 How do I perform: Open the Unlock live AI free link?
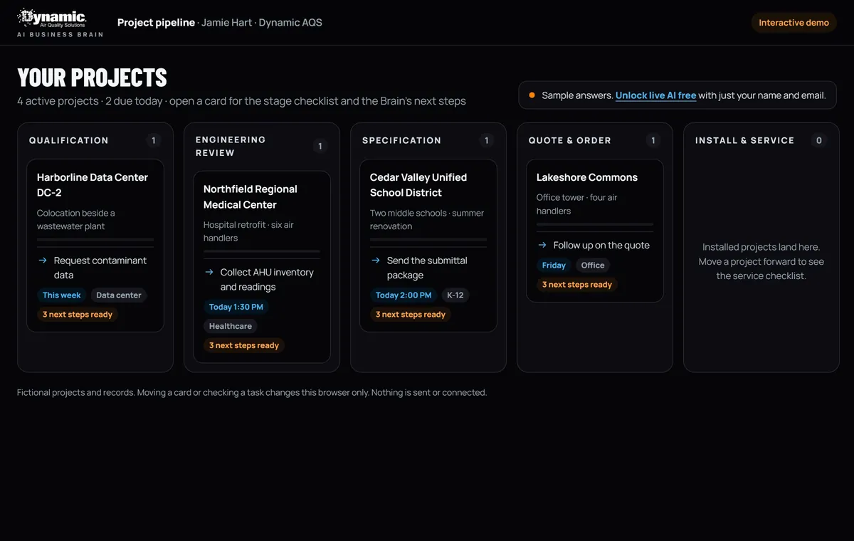coord(655,95)
